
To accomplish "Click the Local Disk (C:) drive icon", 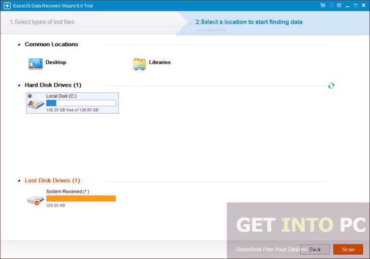I will pyautogui.click(x=36, y=104).
